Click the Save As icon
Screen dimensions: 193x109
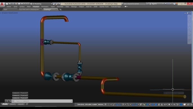16,4
